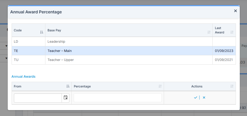Screen dimensions: 247x116
Task: Click the From date input field
Action: [x=38, y=98]
